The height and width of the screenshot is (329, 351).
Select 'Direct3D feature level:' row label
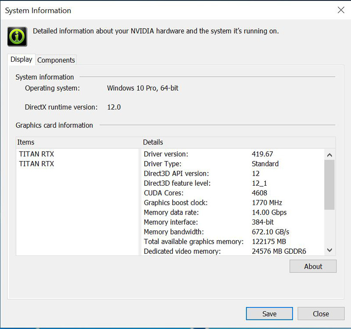(x=177, y=183)
